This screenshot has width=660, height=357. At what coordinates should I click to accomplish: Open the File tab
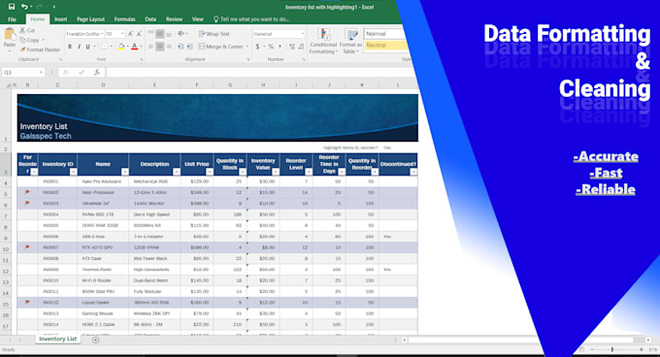coord(13,19)
